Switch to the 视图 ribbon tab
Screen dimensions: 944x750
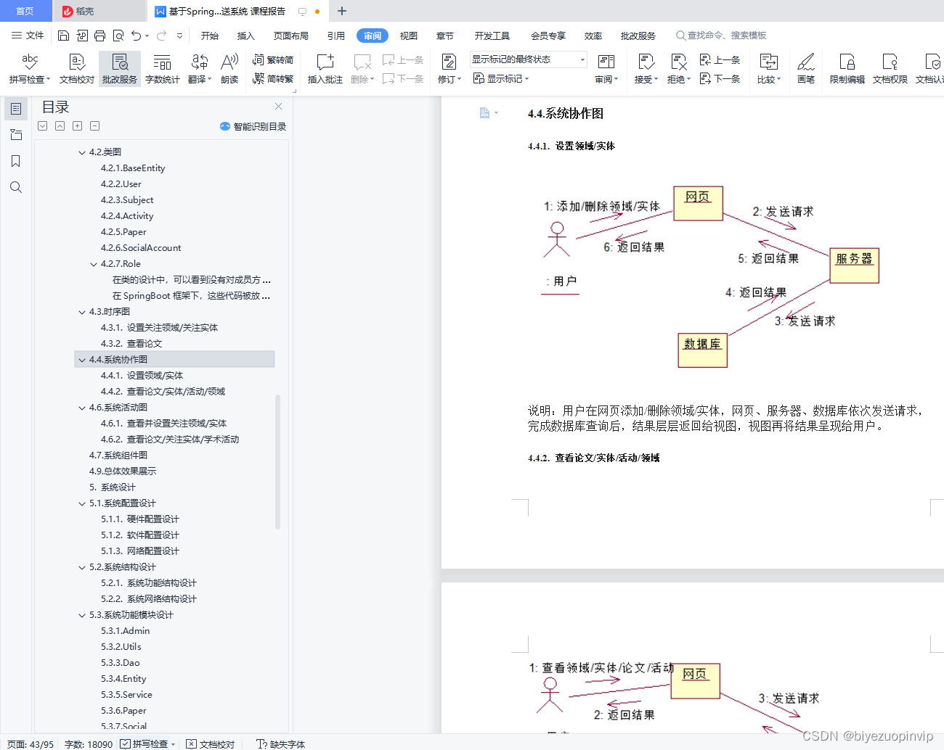[408, 35]
